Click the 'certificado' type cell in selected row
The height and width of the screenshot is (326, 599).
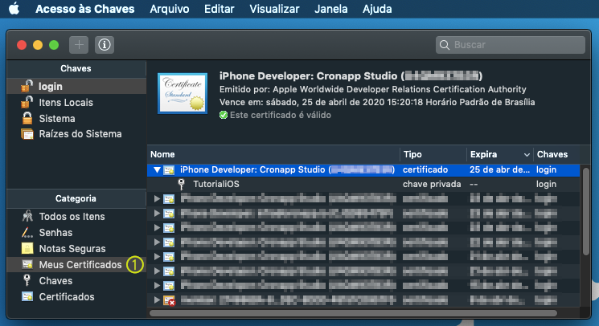(425, 169)
